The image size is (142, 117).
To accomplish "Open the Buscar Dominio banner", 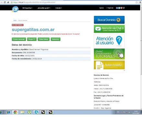I will [109, 20].
